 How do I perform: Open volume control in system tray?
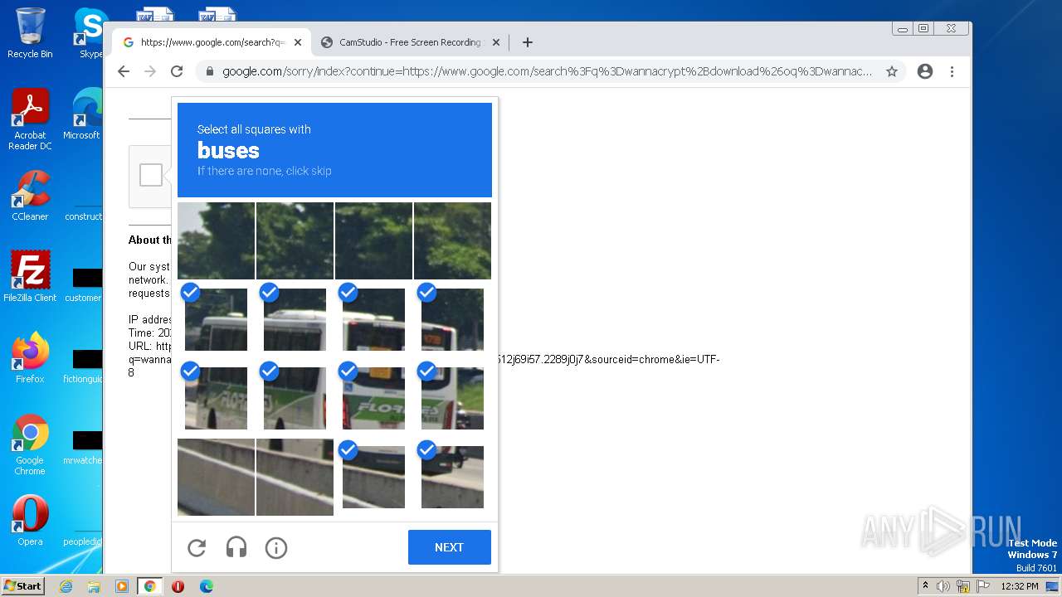pos(943,586)
